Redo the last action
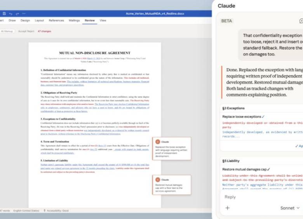Screen dimensions: 303x219 [17, 14]
